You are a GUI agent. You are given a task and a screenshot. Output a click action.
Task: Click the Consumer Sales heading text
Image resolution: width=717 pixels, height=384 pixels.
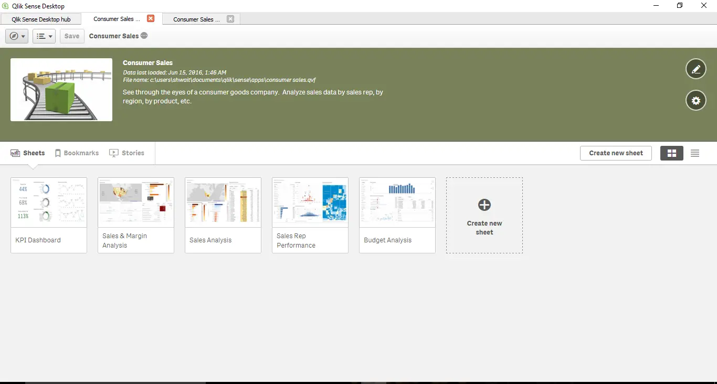(148, 63)
